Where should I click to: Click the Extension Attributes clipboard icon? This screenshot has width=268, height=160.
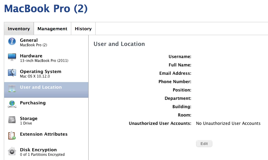pyautogui.click(x=12, y=135)
